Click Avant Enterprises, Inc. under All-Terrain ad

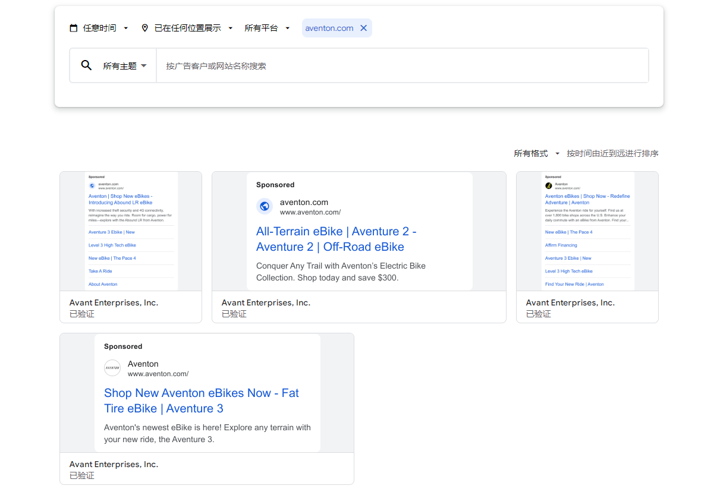266,302
